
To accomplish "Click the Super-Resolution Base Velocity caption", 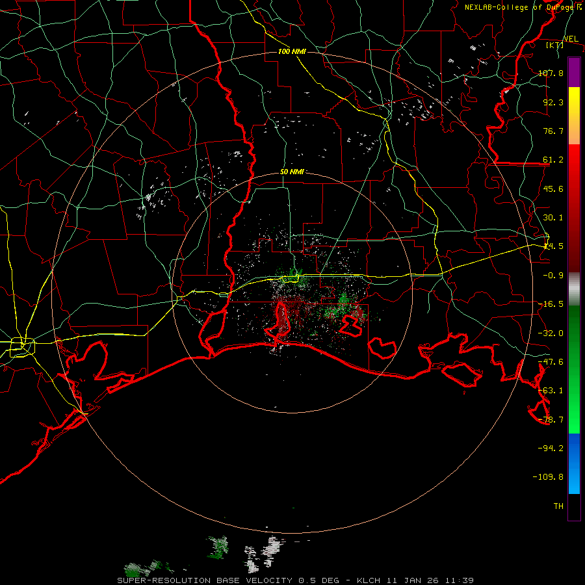I will [x=296, y=580].
